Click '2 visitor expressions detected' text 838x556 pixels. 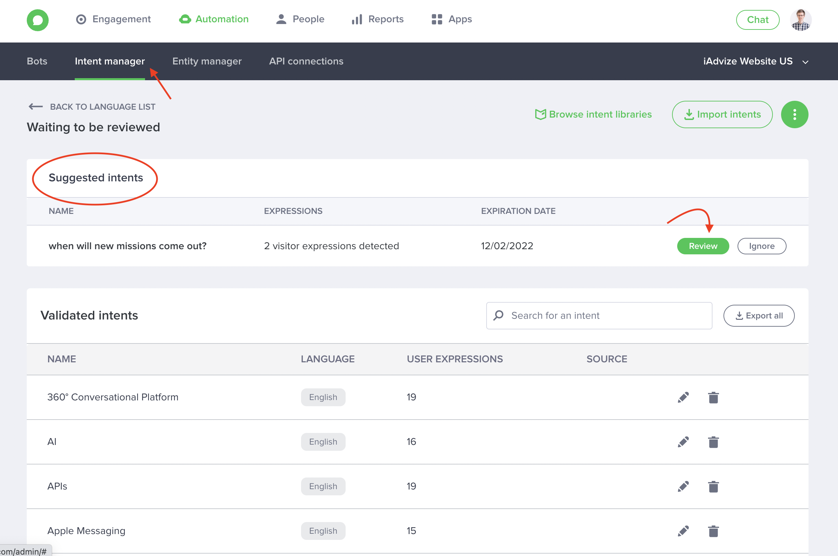coord(331,246)
